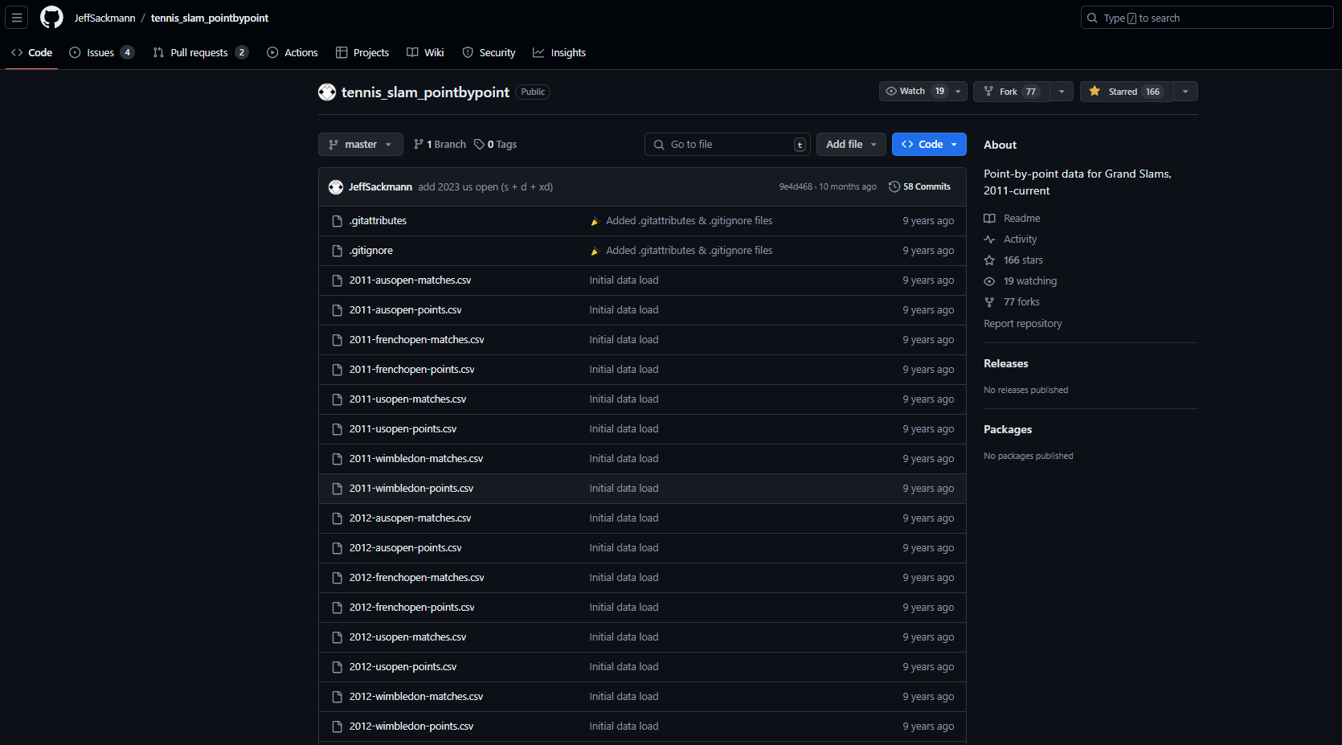Viewport: 1342px width, 745px height.
Task: Open the hamburger navigation menu
Action: point(17,18)
